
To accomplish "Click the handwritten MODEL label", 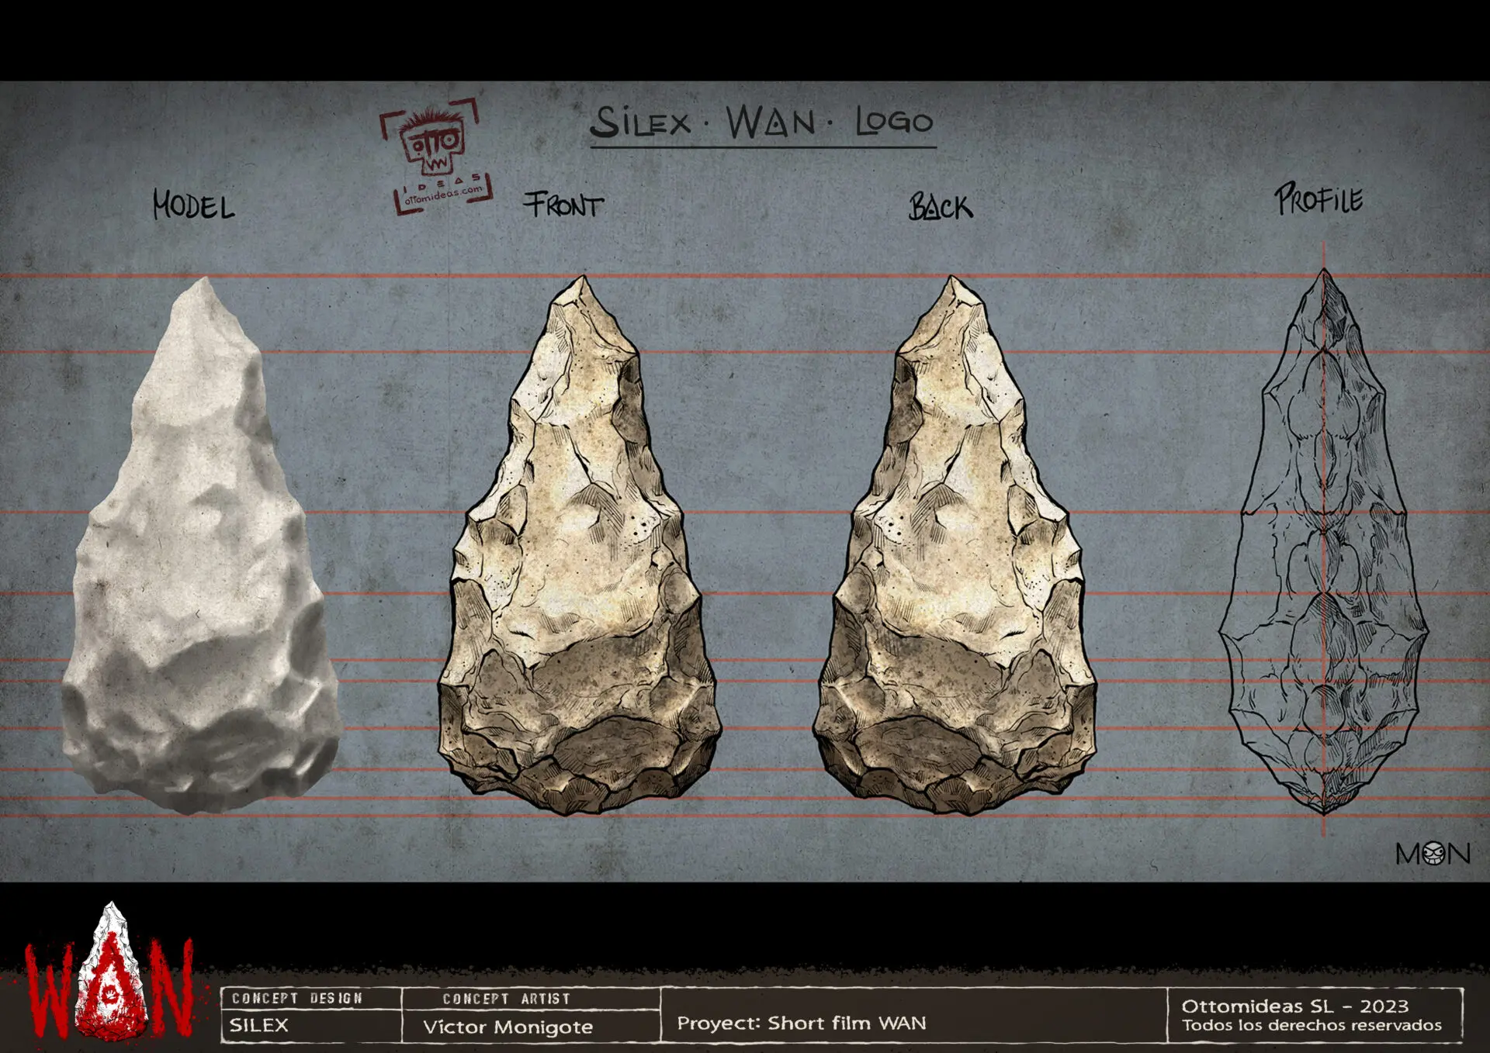I will [193, 205].
